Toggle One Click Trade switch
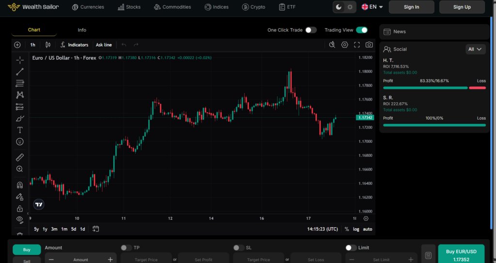Screen dimensions: 496x263 [x=311, y=30]
